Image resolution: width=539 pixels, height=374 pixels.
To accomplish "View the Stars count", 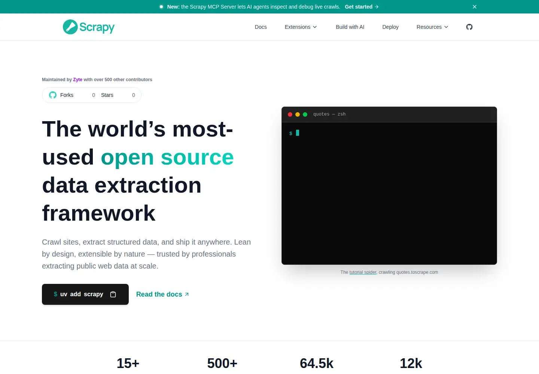I will (134, 95).
